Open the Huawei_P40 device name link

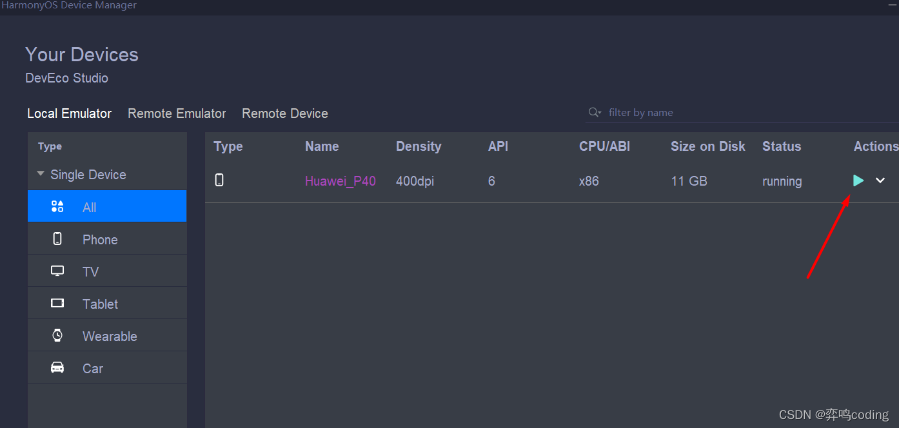point(340,181)
